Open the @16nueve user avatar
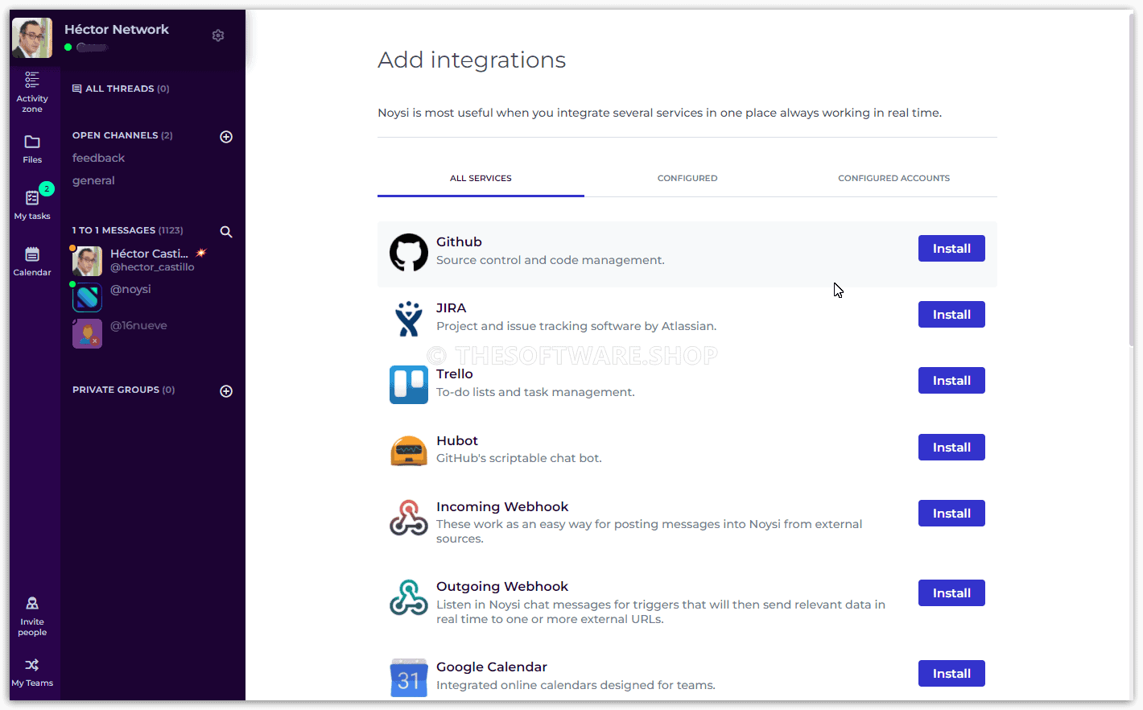 click(87, 333)
